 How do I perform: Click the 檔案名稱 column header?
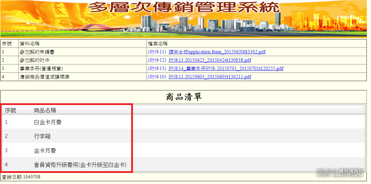[x=256, y=43]
